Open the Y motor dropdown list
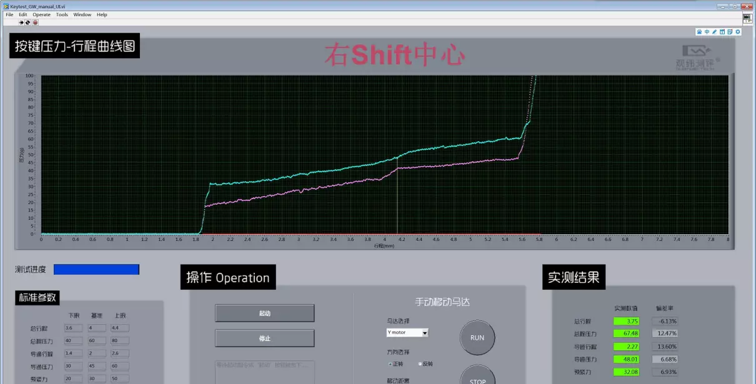756x384 pixels. (407, 333)
